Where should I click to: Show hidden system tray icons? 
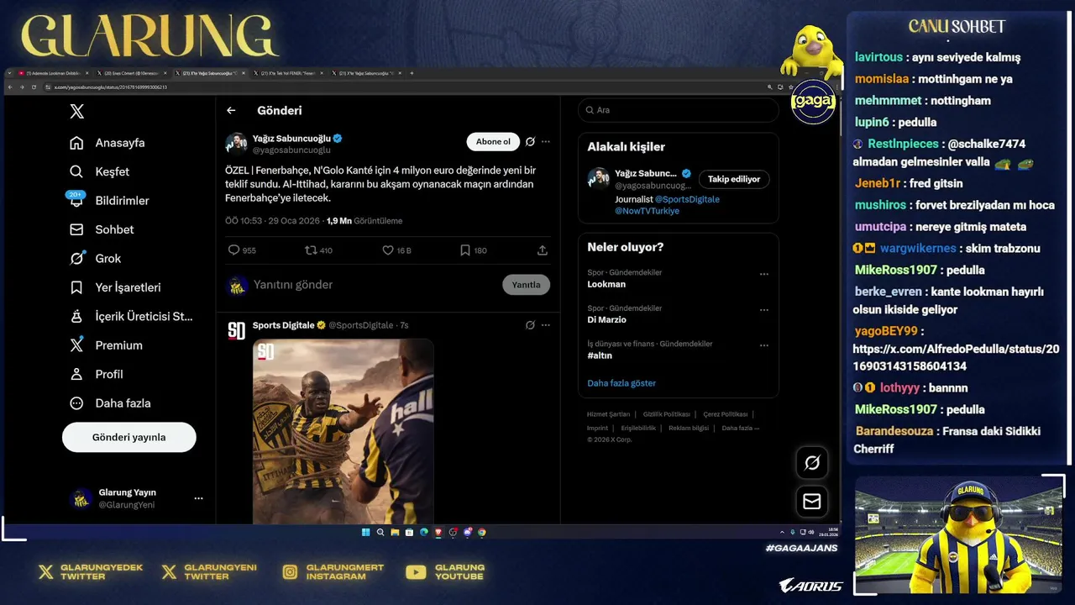[x=782, y=532]
